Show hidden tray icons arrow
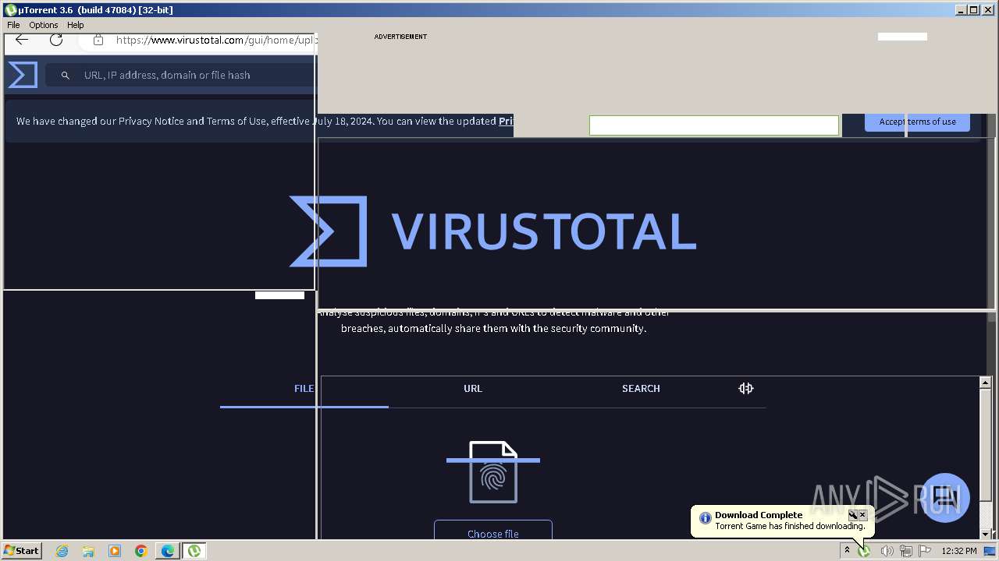The width and height of the screenshot is (999, 561). [847, 550]
